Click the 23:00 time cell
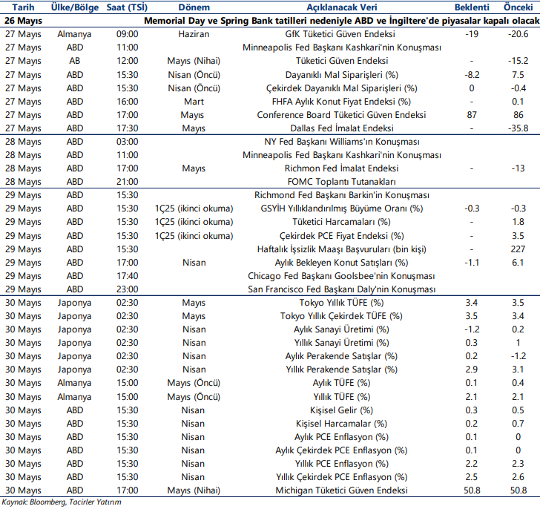The image size is (540, 509). pyautogui.click(x=127, y=289)
